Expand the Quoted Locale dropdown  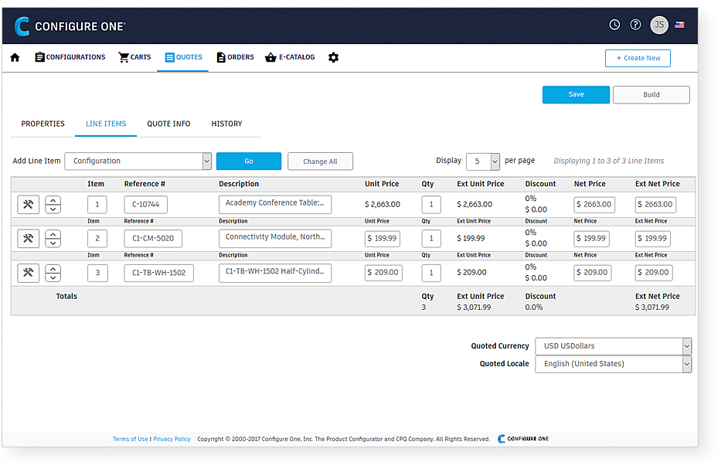(x=613, y=364)
